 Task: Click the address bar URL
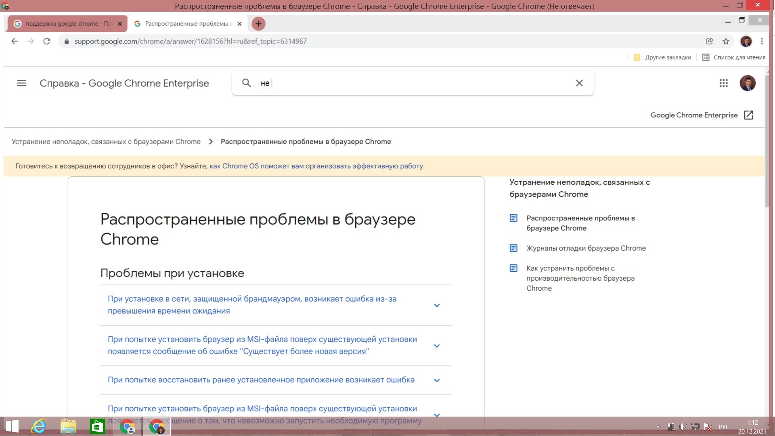[x=191, y=41]
